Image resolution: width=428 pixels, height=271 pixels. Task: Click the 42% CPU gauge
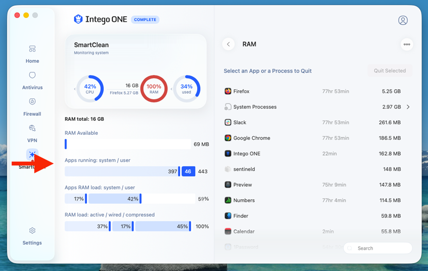click(x=90, y=89)
